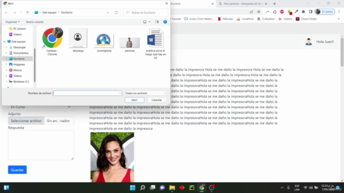Open the LocalHost bookmark
This screenshot has width=344, height=193.
pyautogui.click(x=245, y=19)
